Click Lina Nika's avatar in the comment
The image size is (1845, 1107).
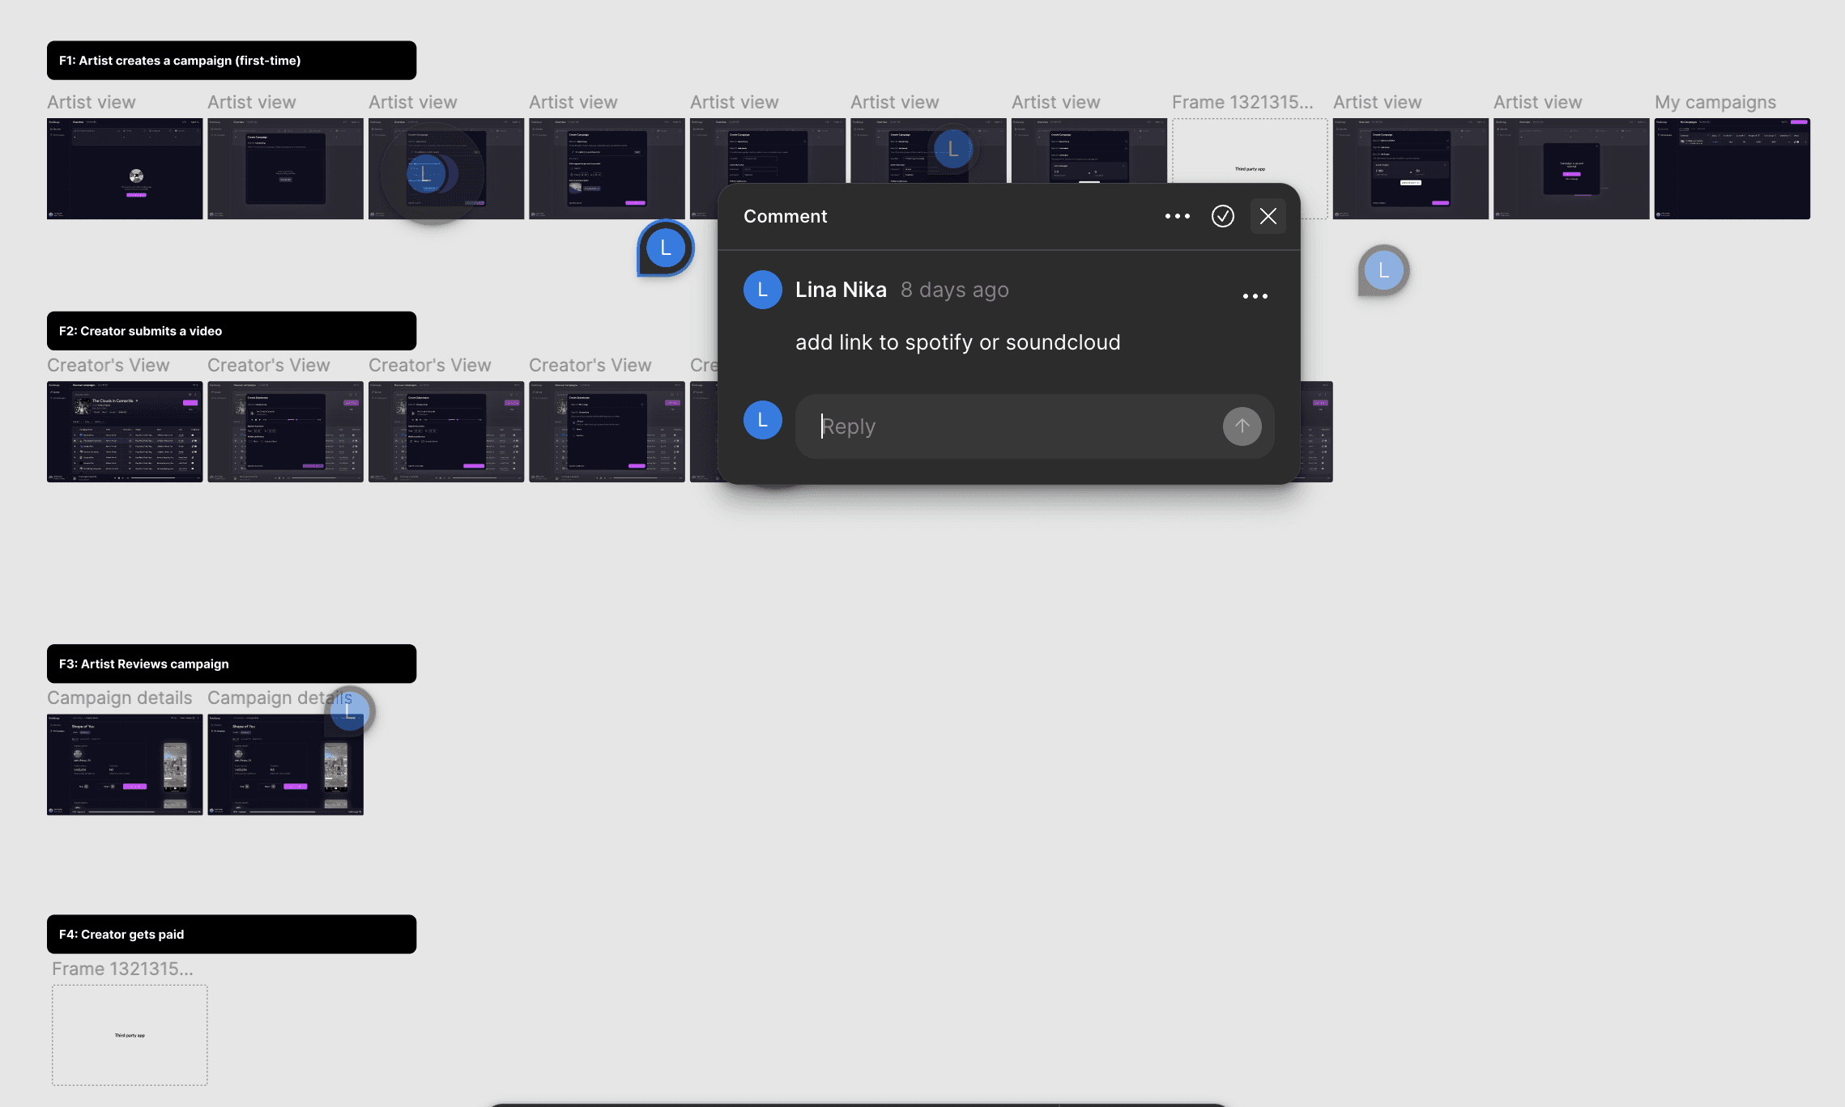click(762, 290)
